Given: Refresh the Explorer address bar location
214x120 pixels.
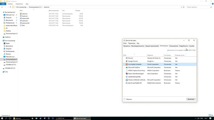Looking at the screenshot, I should pyautogui.click(x=184, y=7).
